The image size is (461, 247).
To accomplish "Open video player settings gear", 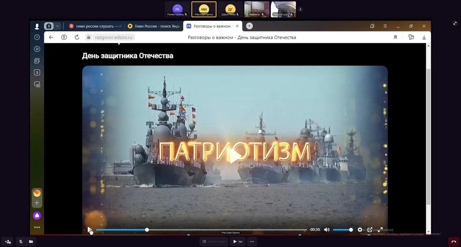I will [360, 230].
